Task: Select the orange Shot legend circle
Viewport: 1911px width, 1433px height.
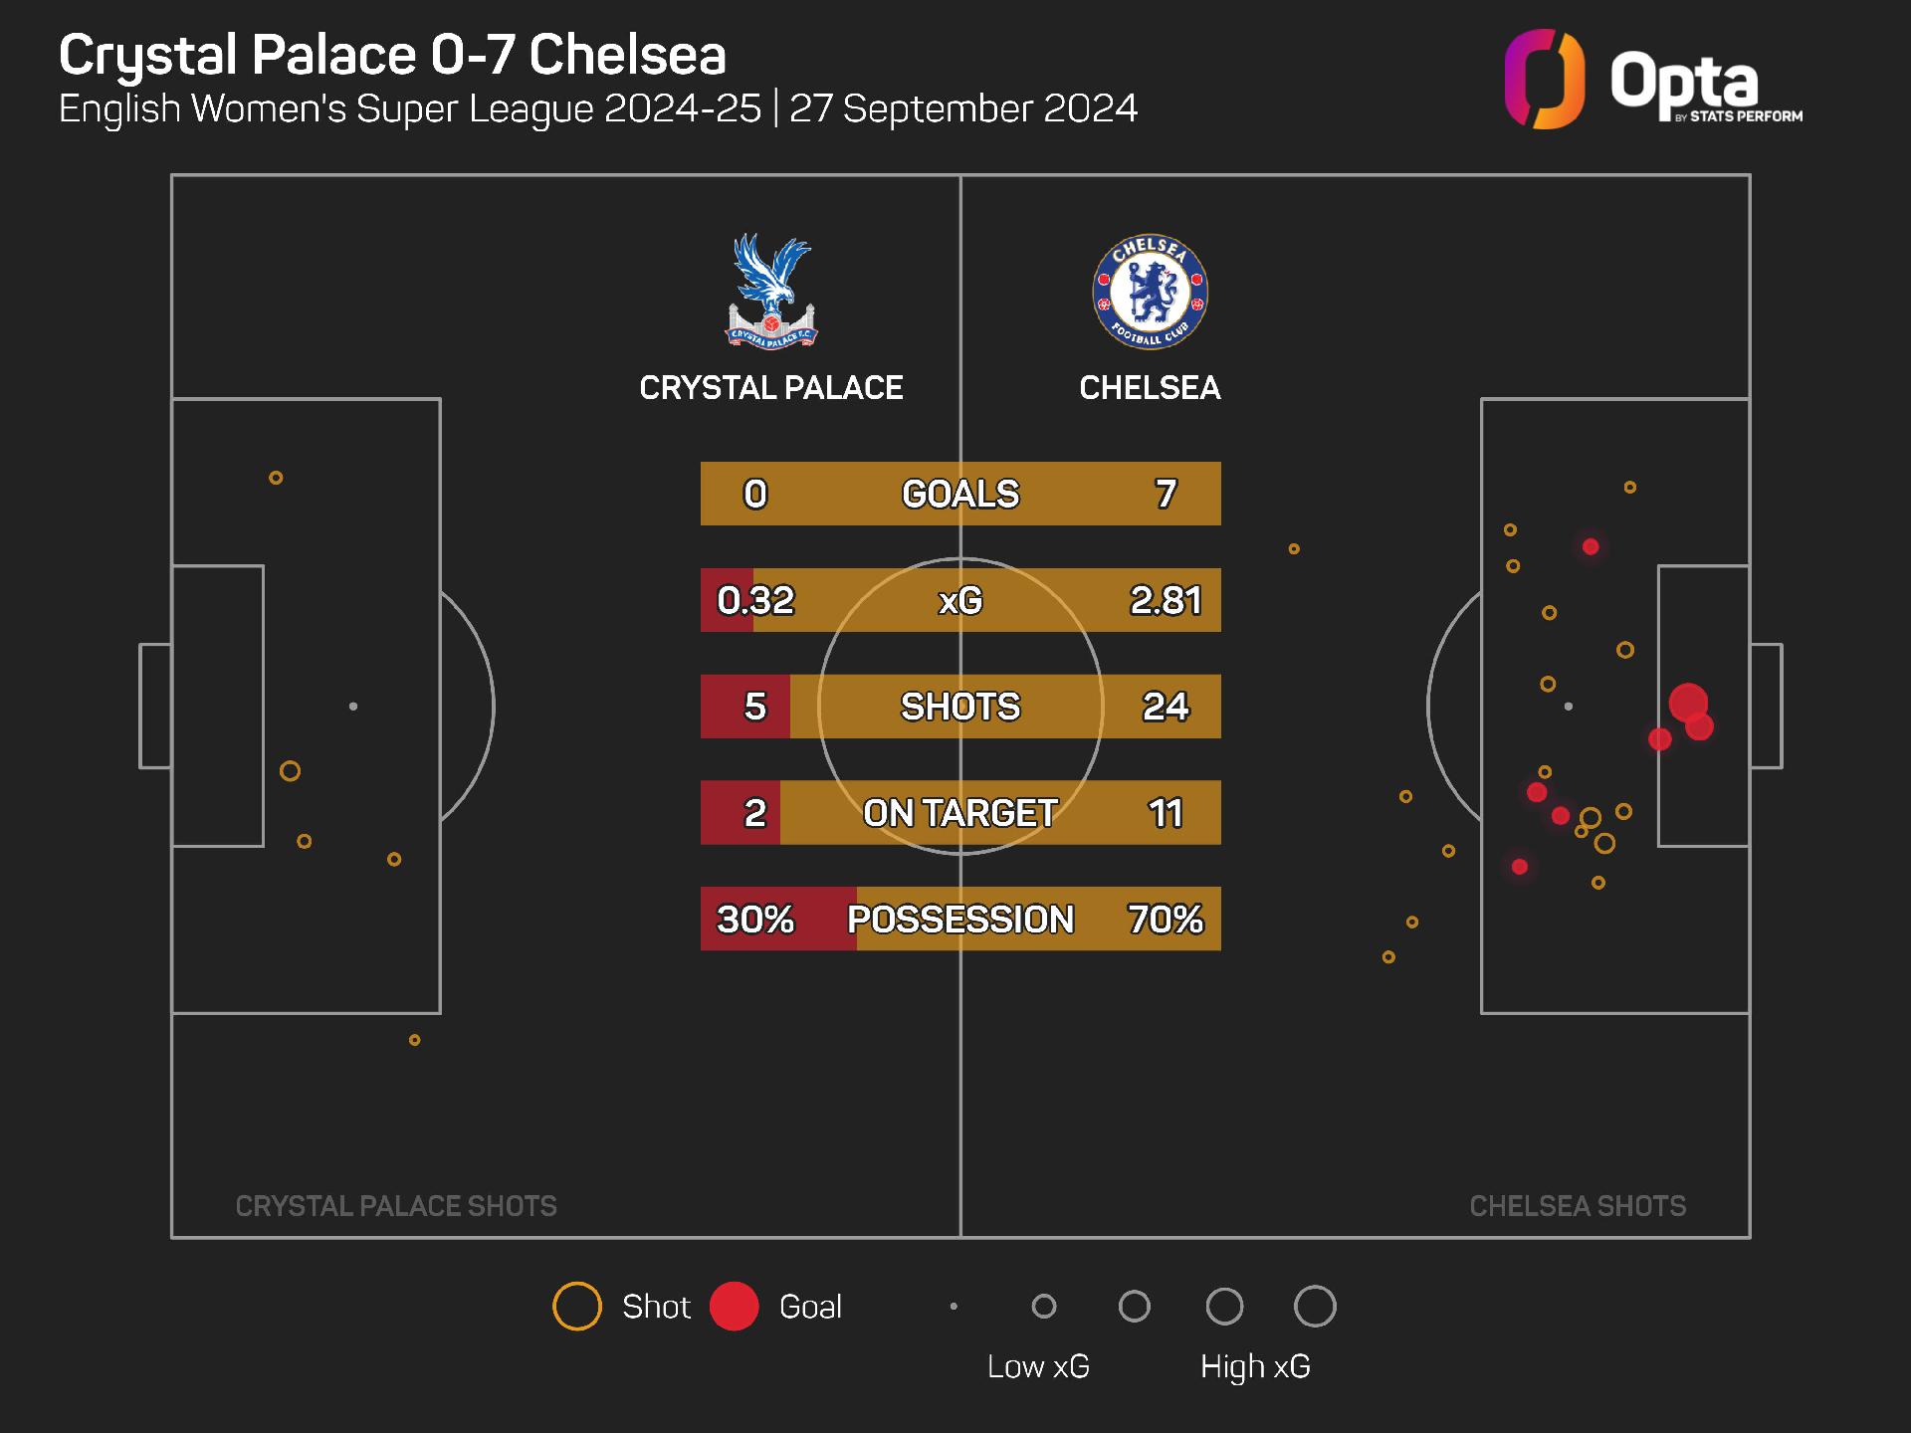Action: pos(577,1307)
